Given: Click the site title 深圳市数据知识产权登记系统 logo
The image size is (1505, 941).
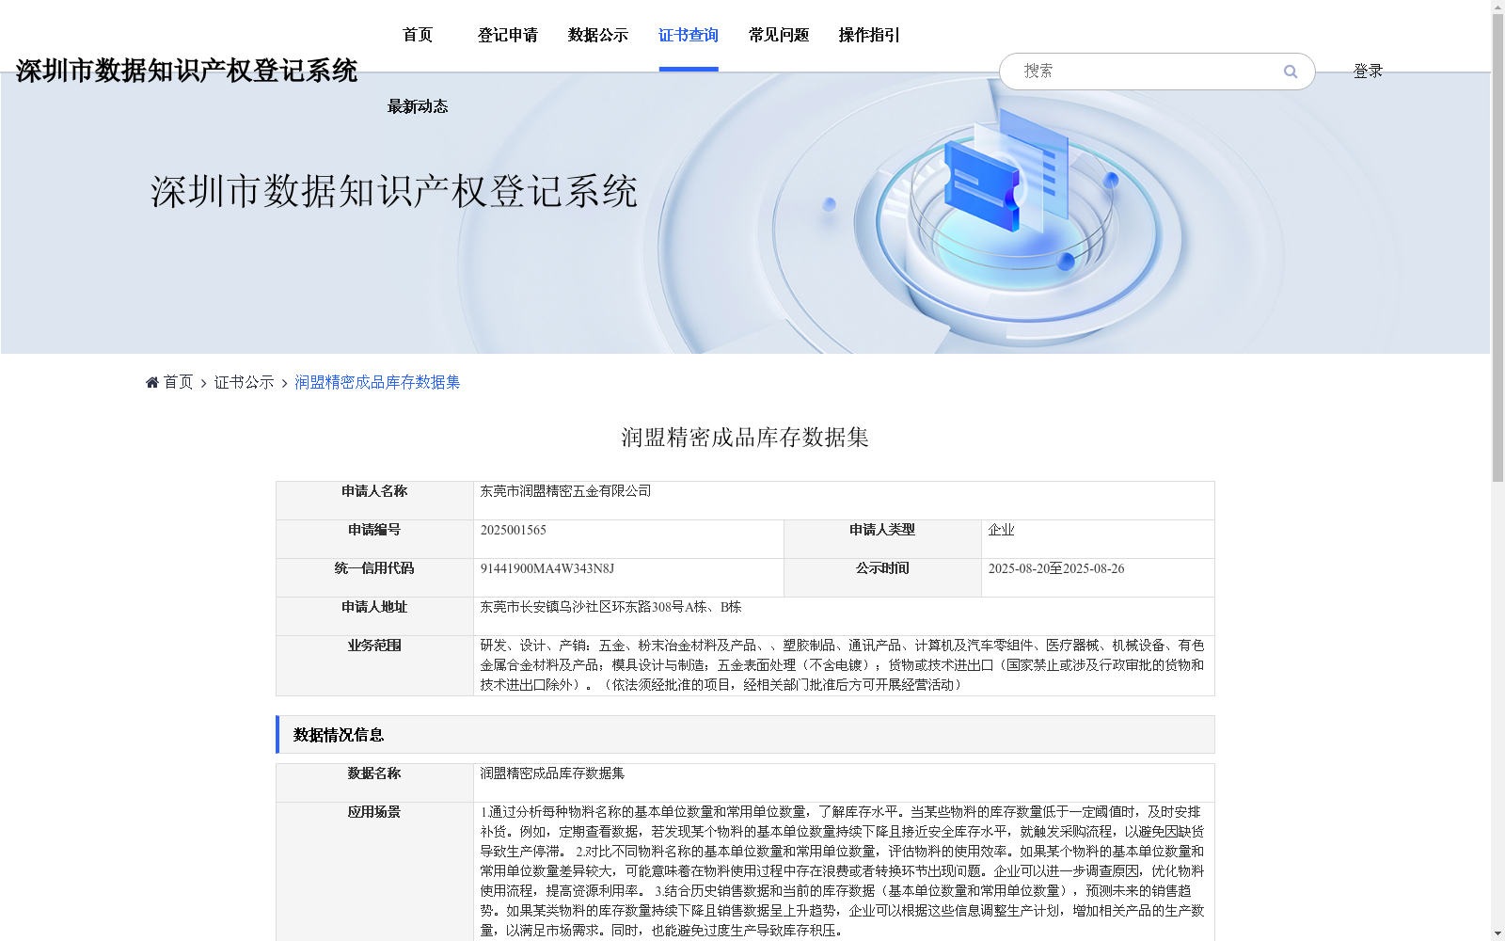Looking at the screenshot, I should coord(186,71).
